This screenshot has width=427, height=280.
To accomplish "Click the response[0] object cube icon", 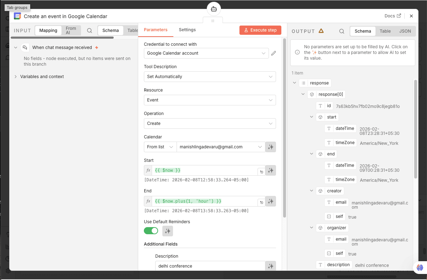I will 312,94.
